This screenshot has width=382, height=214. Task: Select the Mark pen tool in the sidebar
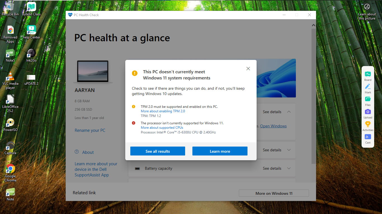(x=368, y=89)
